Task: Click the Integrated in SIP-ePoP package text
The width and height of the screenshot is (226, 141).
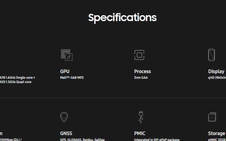Action: point(157,139)
